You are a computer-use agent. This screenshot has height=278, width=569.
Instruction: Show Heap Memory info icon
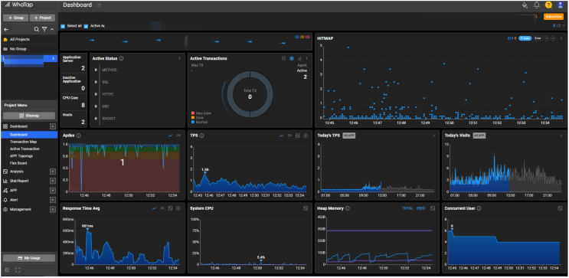pyautogui.click(x=348, y=208)
